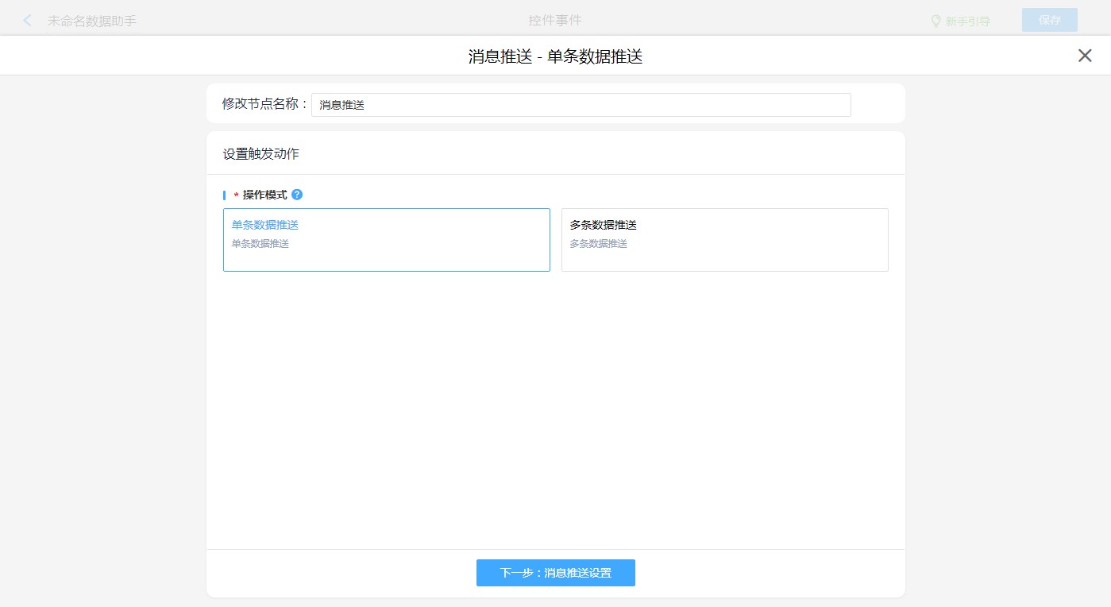1111x607 pixels.
Task: Click the 修改节点名称 label text
Action: [x=264, y=104]
